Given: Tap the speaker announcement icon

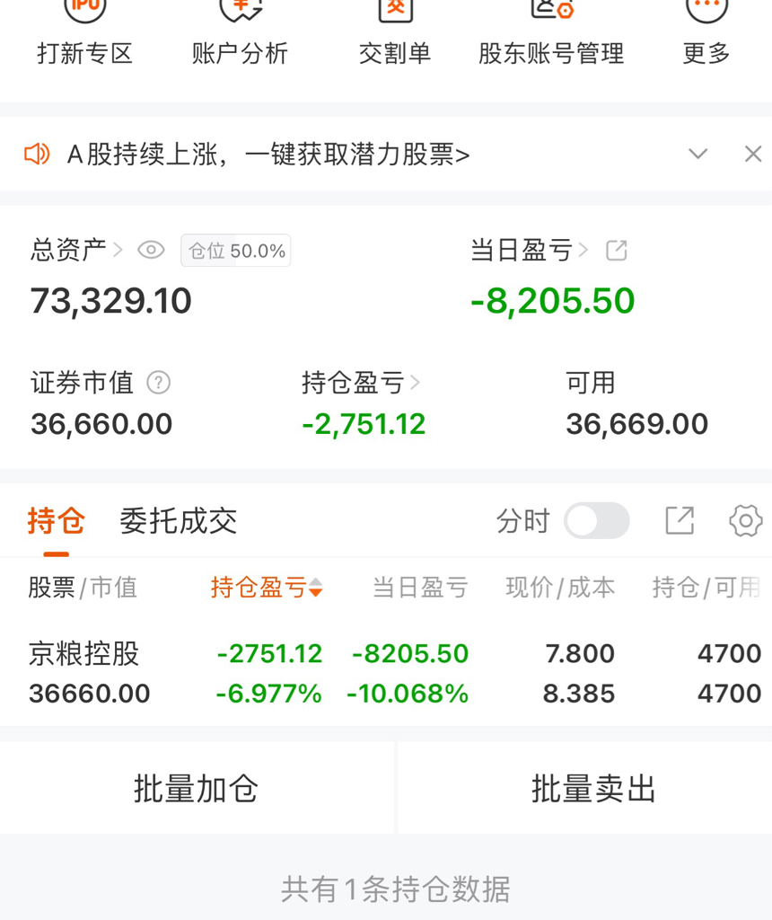Looking at the screenshot, I should [37, 155].
